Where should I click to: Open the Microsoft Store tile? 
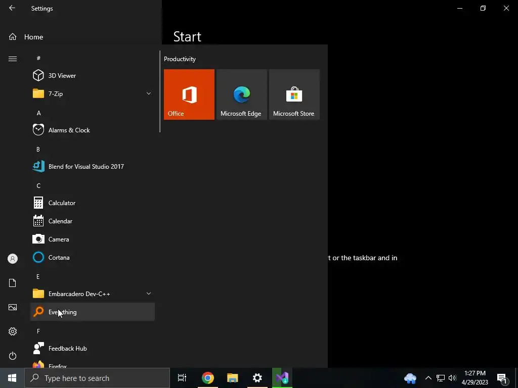pos(294,94)
